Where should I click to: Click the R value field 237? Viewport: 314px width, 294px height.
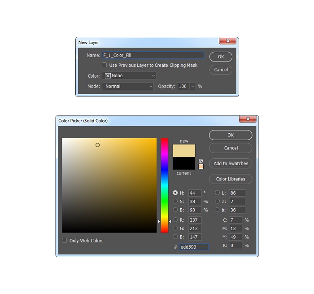[x=195, y=220]
